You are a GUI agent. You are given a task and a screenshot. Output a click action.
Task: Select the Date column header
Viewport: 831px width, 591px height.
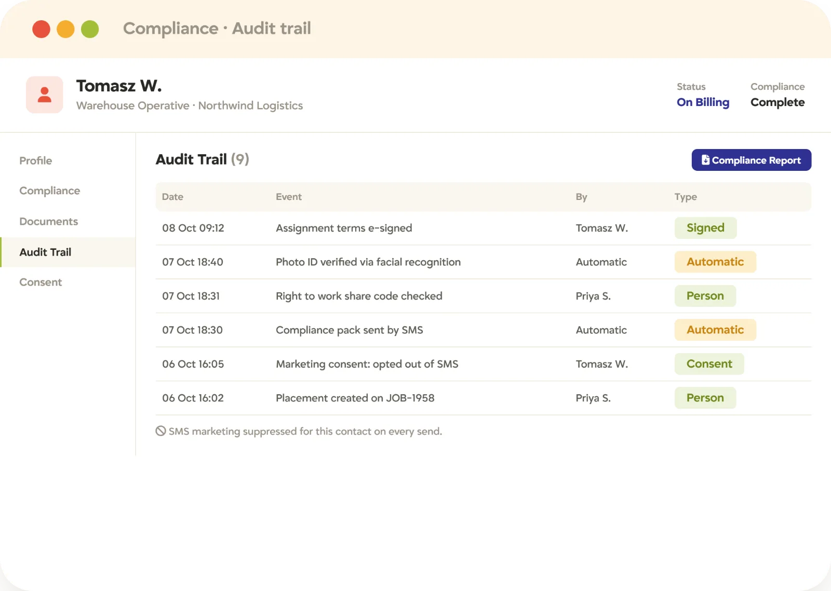pyautogui.click(x=172, y=197)
